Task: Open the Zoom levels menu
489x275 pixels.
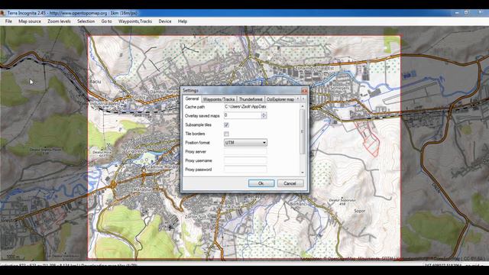Action: point(59,21)
